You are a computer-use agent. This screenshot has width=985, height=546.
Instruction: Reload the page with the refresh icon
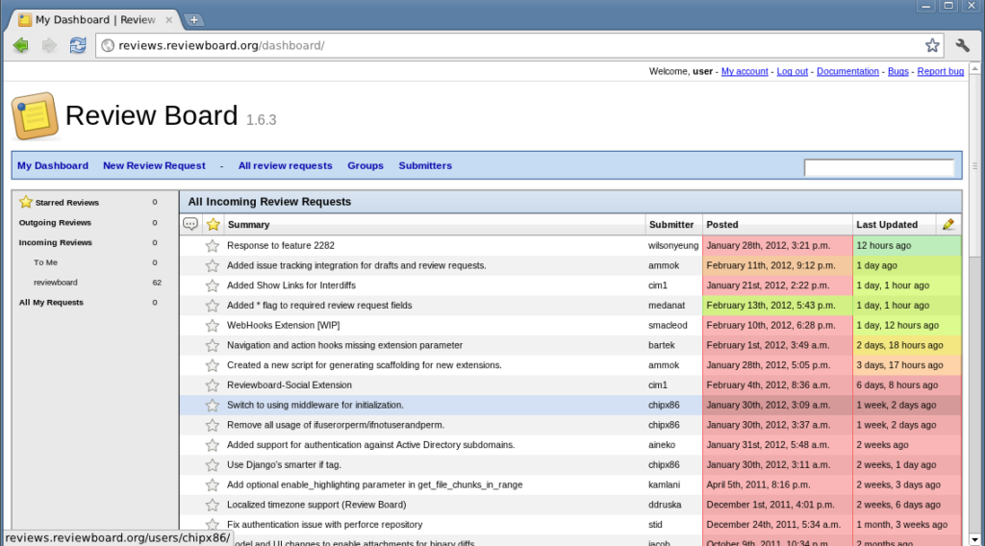78,45
